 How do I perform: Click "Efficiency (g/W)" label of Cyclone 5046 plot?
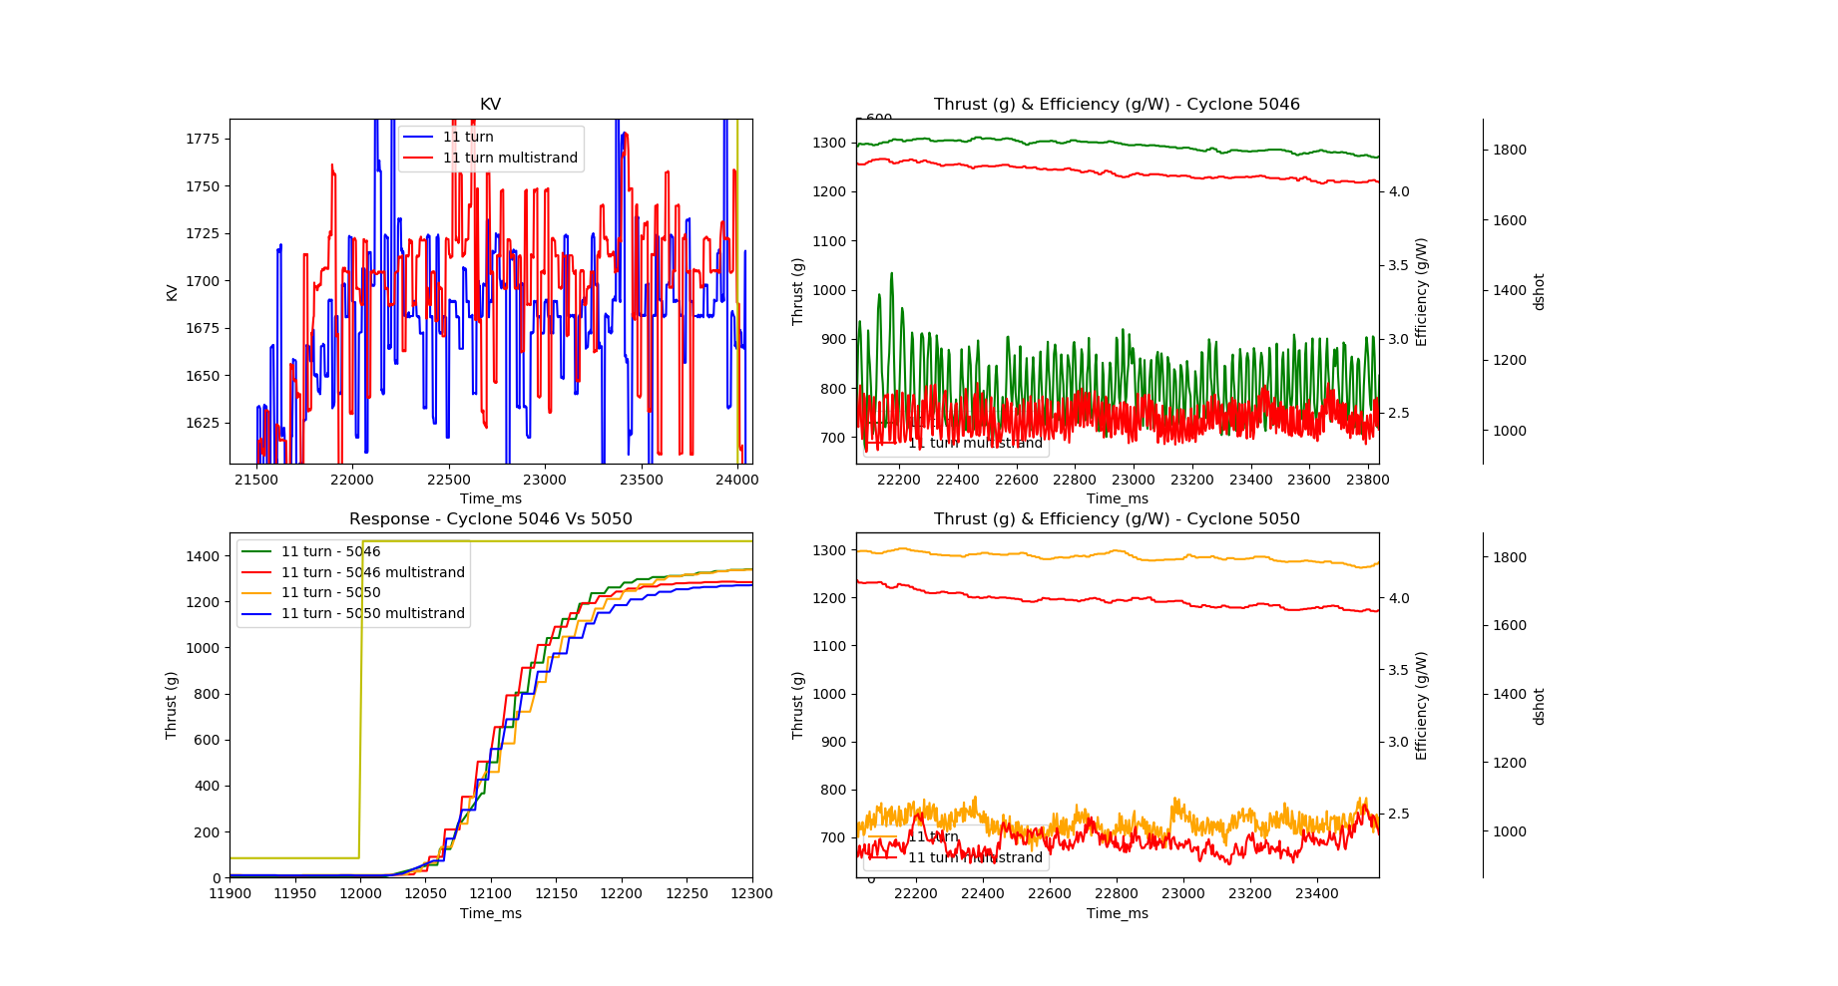(x=1422, y=291)
